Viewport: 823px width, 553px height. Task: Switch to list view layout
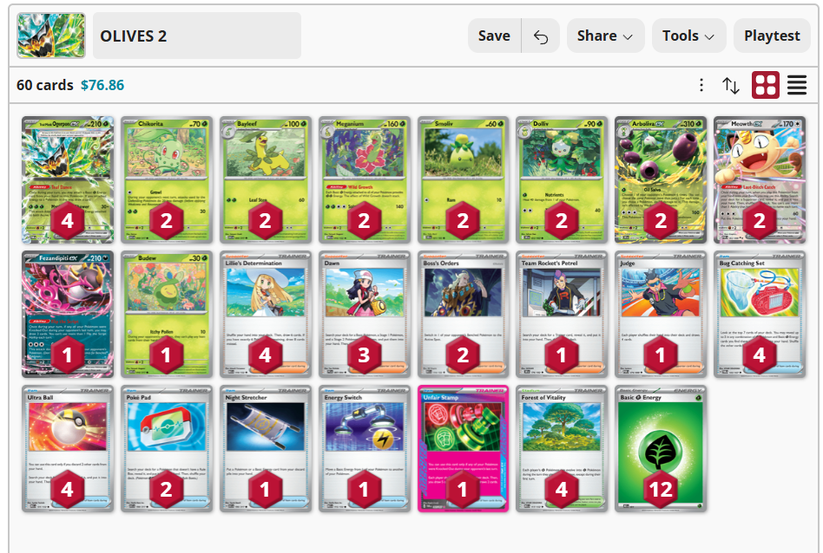(797, 85)
